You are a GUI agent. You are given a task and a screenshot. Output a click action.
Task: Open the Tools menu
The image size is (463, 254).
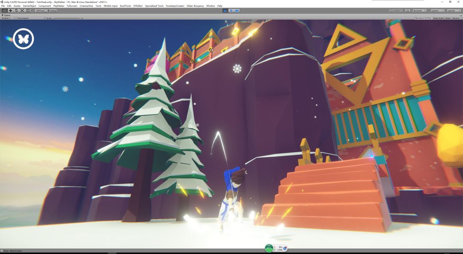click(98, 6)
